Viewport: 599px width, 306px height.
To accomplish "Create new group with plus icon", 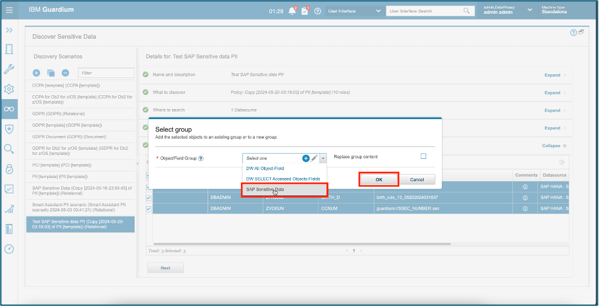I will [305, 158].
